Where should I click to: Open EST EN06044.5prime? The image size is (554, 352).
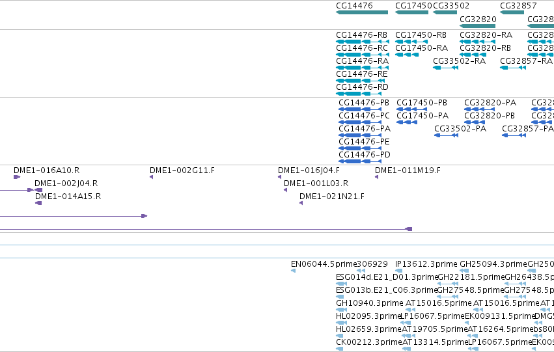coord(324,264)
